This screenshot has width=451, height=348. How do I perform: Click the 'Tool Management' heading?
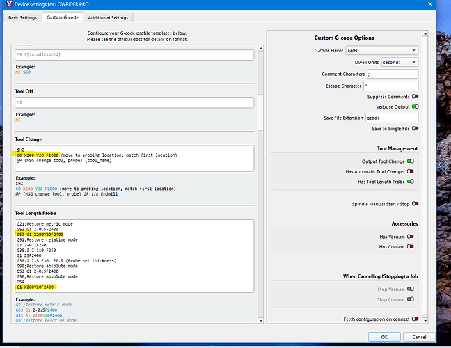coord(397,148)
